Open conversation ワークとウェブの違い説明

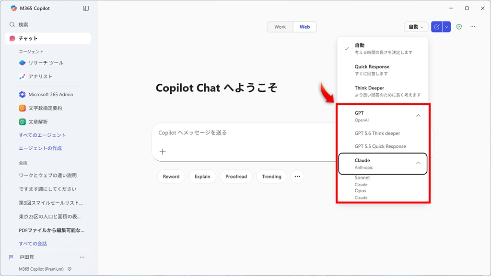point(47,176)
